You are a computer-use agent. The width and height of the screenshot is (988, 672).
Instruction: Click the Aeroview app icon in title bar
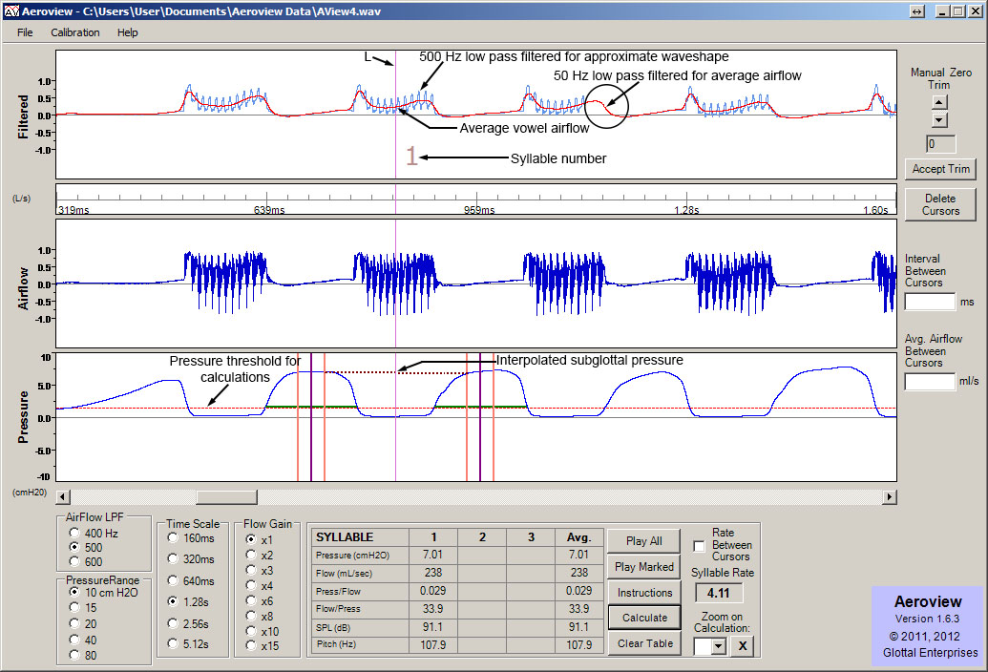click(11, 10)
